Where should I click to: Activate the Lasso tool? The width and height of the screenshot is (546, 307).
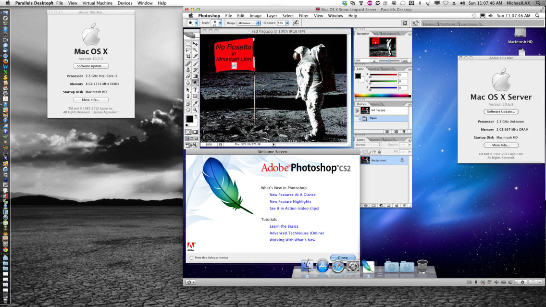tap(188, 50)
